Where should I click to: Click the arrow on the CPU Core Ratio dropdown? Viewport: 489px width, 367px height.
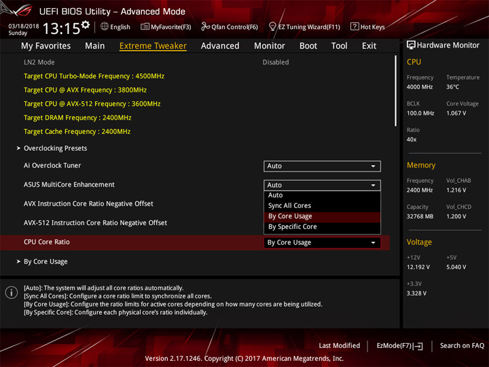(373, 243)
